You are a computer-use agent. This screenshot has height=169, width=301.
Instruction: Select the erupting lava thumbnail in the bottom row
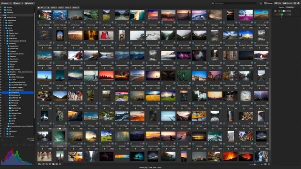(x=230, y=156)
